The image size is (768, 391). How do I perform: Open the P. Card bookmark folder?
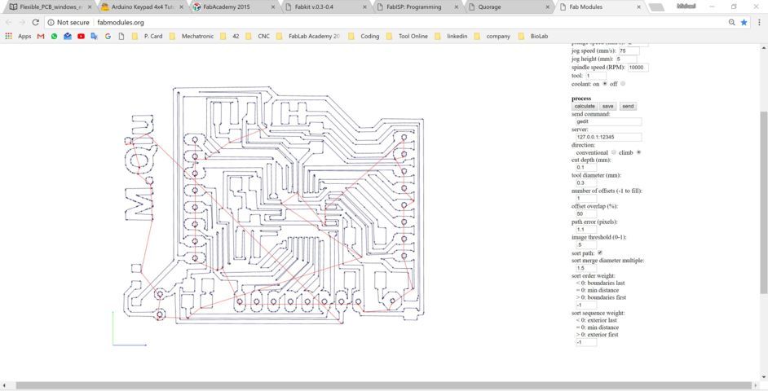(148, 36)
